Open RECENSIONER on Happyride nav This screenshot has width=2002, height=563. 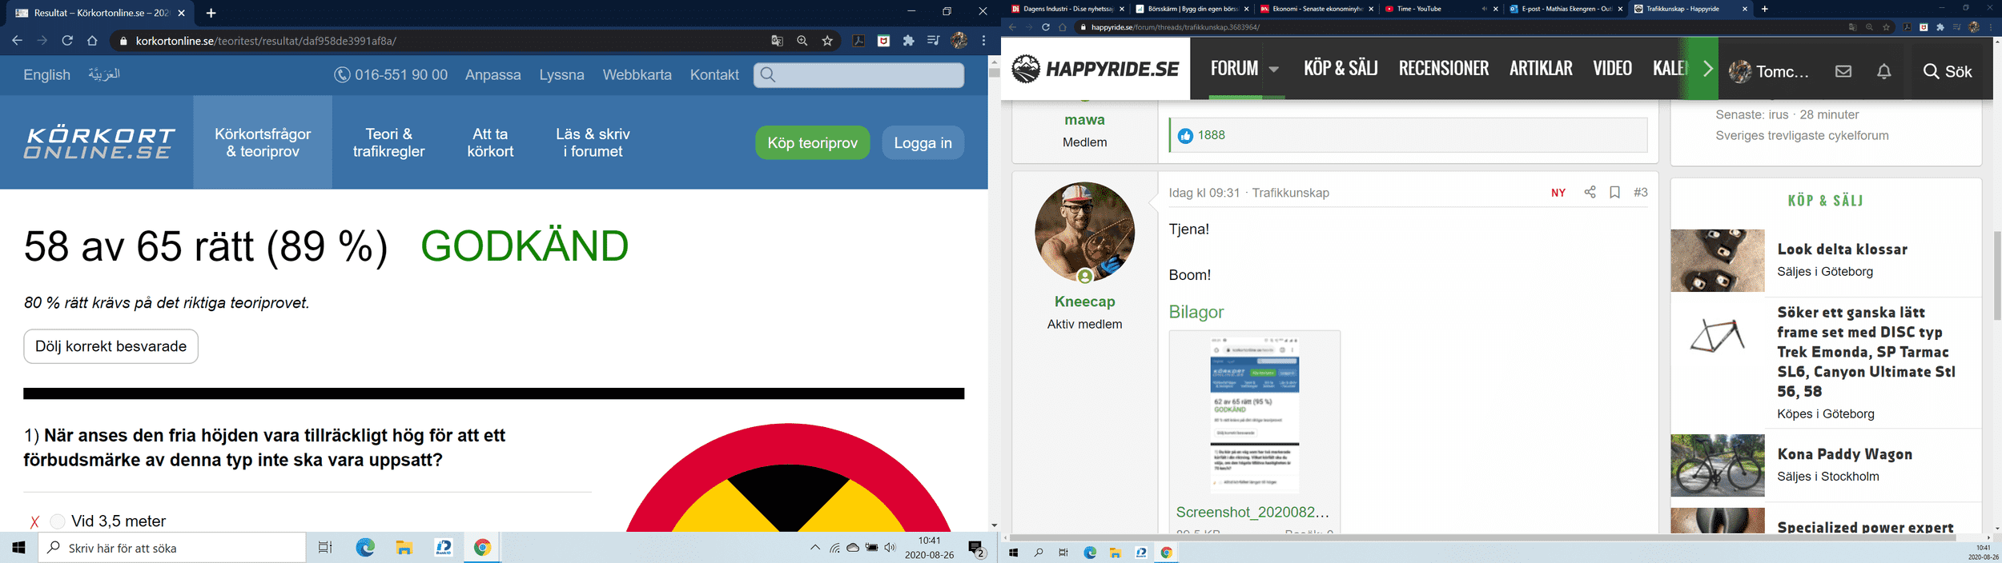point(1443,69)
